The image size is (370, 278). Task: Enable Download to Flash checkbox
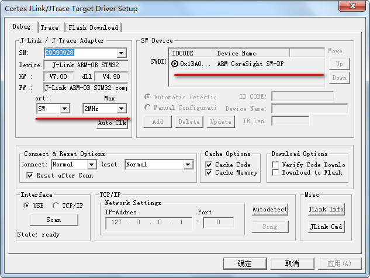point(275,172)
